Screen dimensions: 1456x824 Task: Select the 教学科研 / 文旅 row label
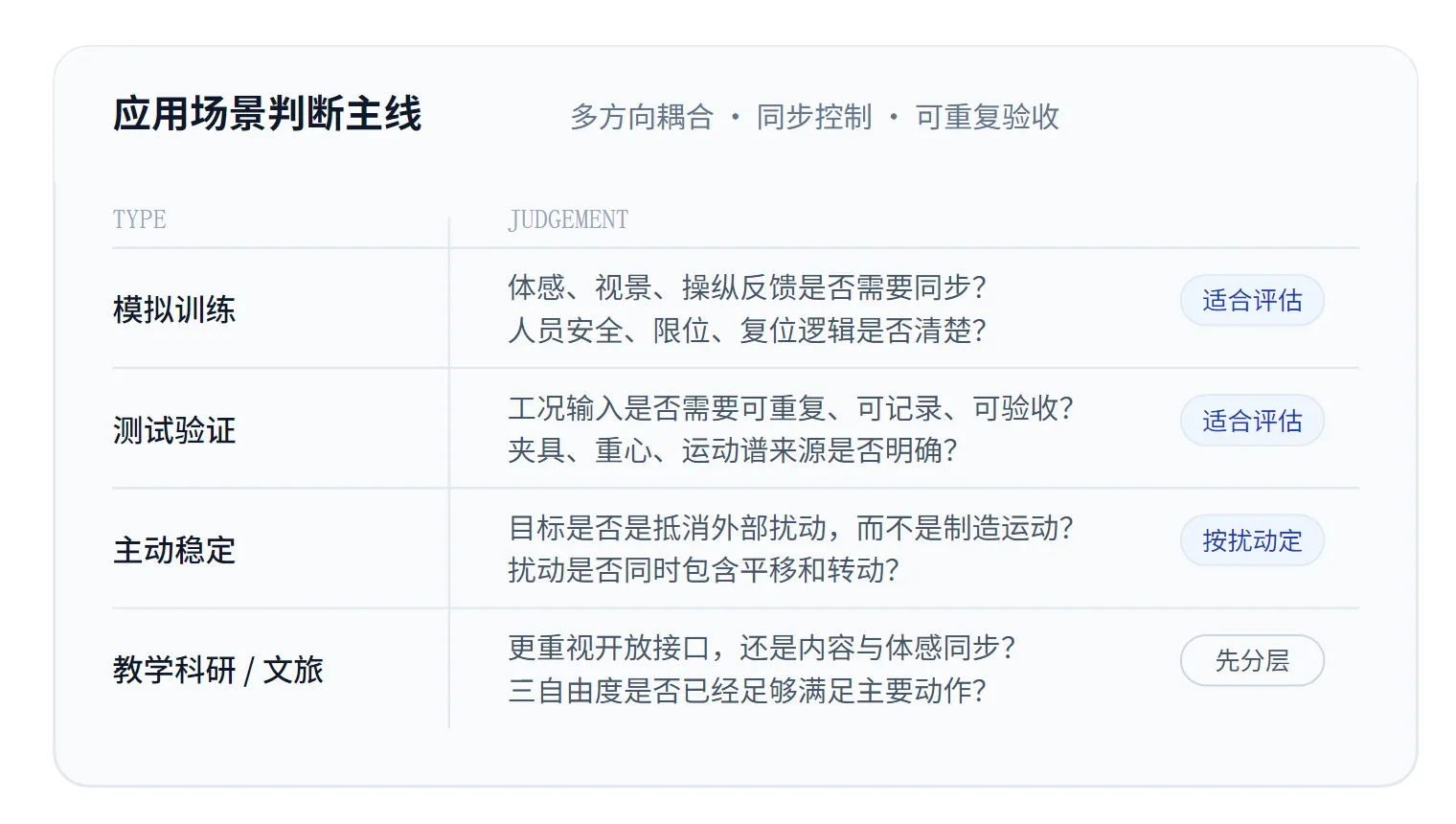coord(218,670)
